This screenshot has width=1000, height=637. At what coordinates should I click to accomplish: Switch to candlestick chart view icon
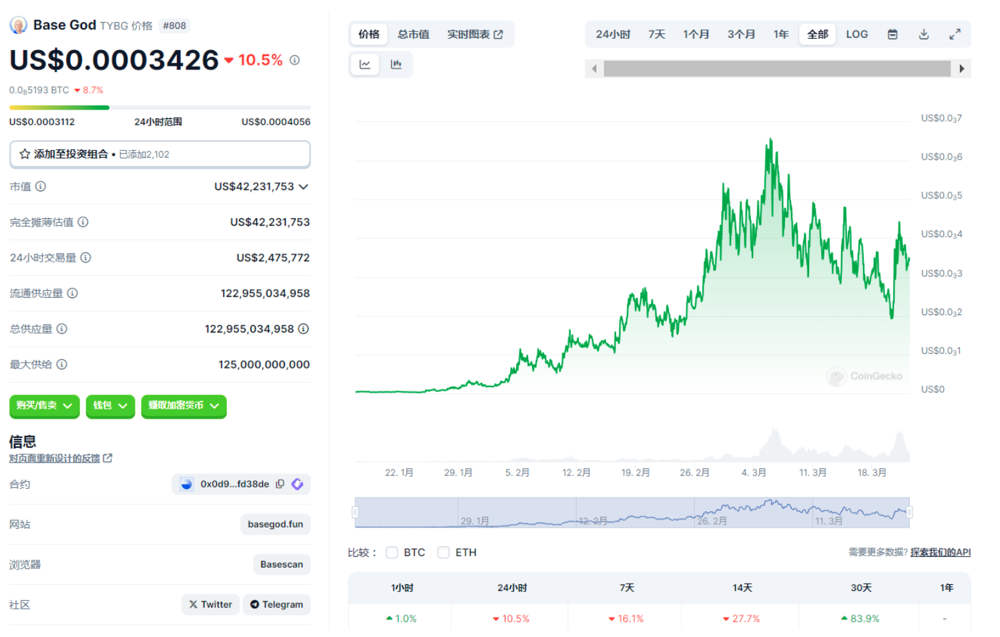(x=396, y=64)
